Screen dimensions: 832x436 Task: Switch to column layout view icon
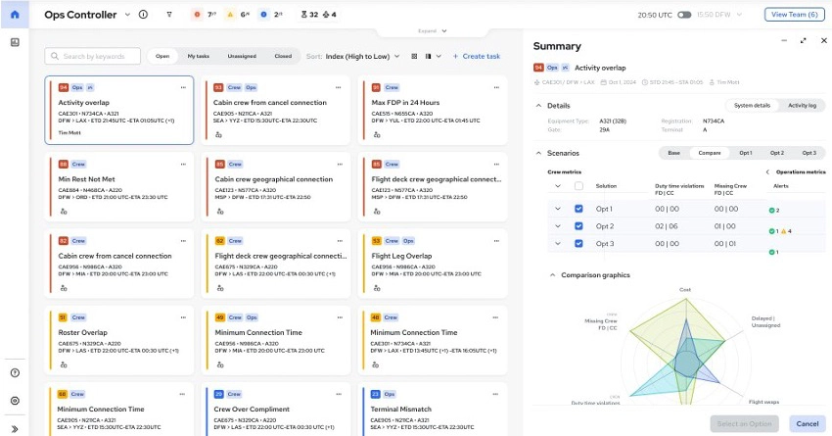[x=428, y=56]
